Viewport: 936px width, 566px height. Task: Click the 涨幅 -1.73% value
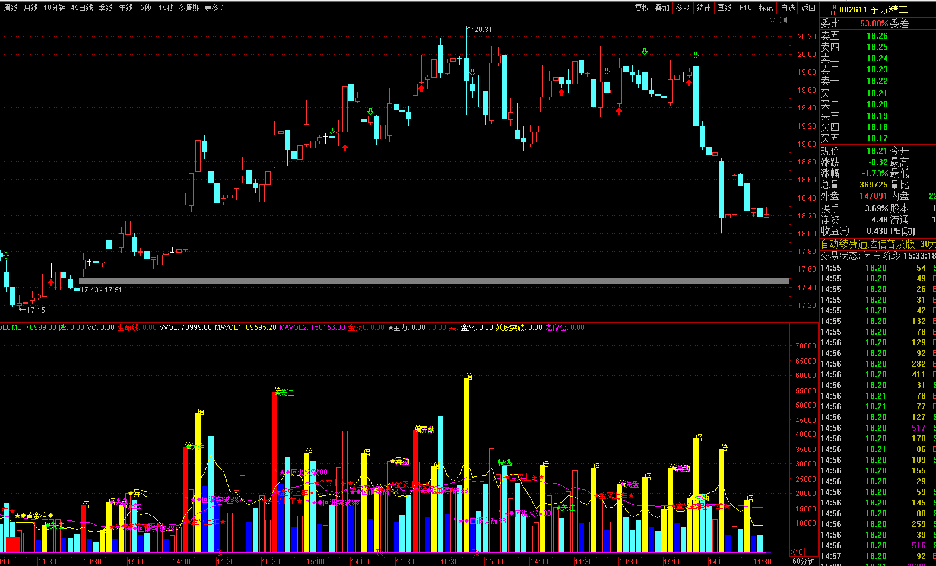tap(875, 173)
